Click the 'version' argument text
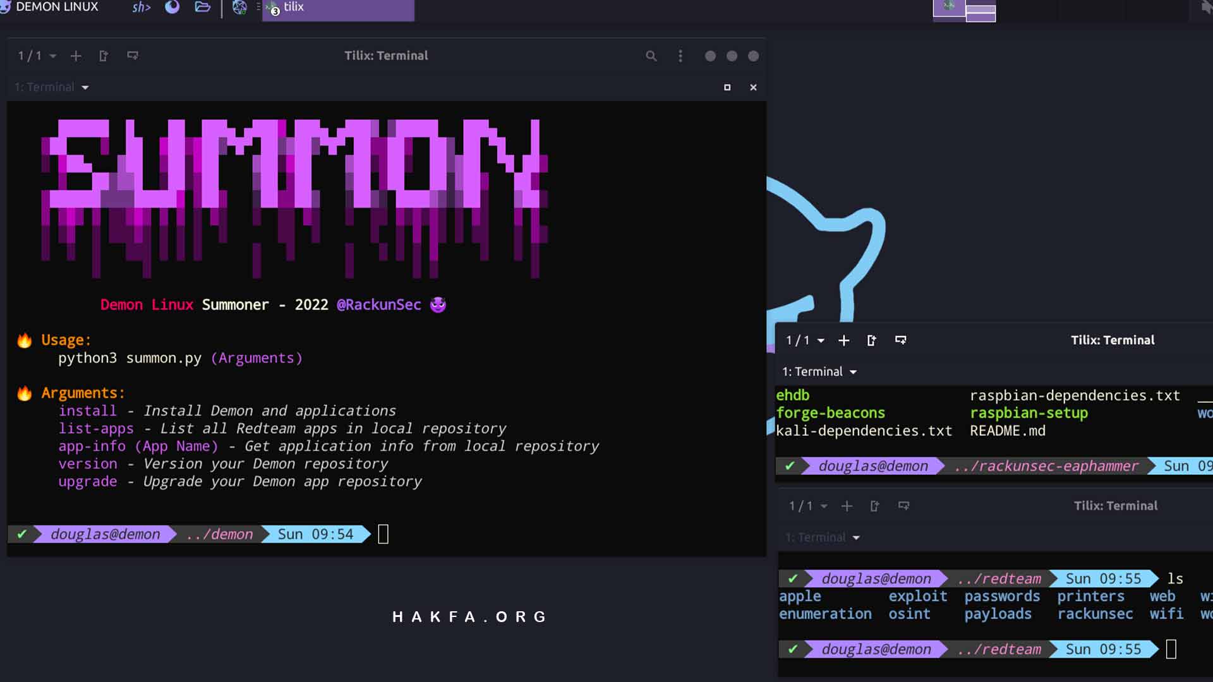1213x682 pixels. click(x=88, y=464)
